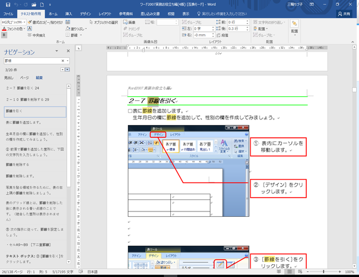This screenshot has width=359, height=277.
Task: Increase the spacing before (前) stepper
Action: click(x=247, y=21)
